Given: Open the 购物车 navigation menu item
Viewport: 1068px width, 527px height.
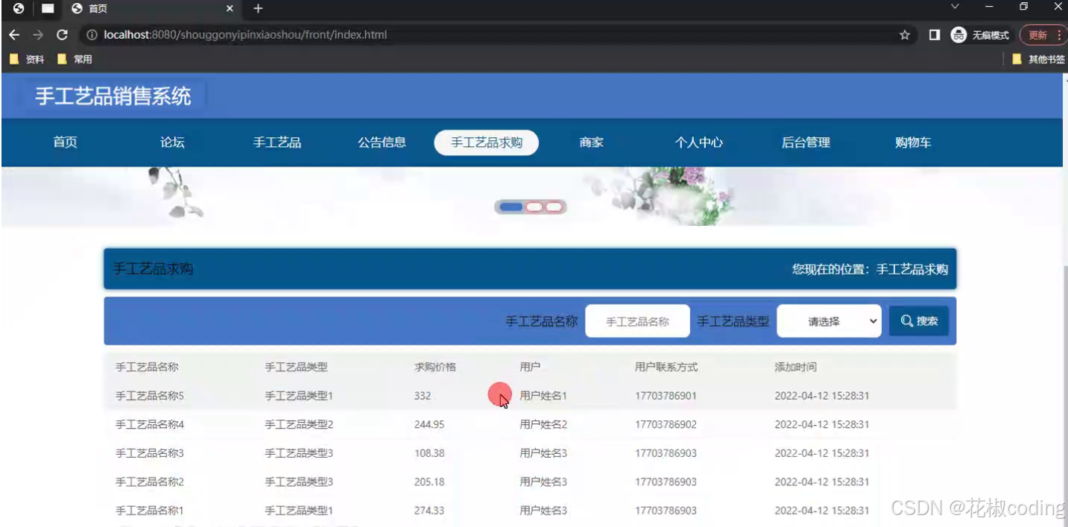Looking at the screenshot, I should [911, 142].
